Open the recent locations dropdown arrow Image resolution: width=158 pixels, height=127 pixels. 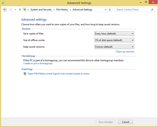(16, 10)
